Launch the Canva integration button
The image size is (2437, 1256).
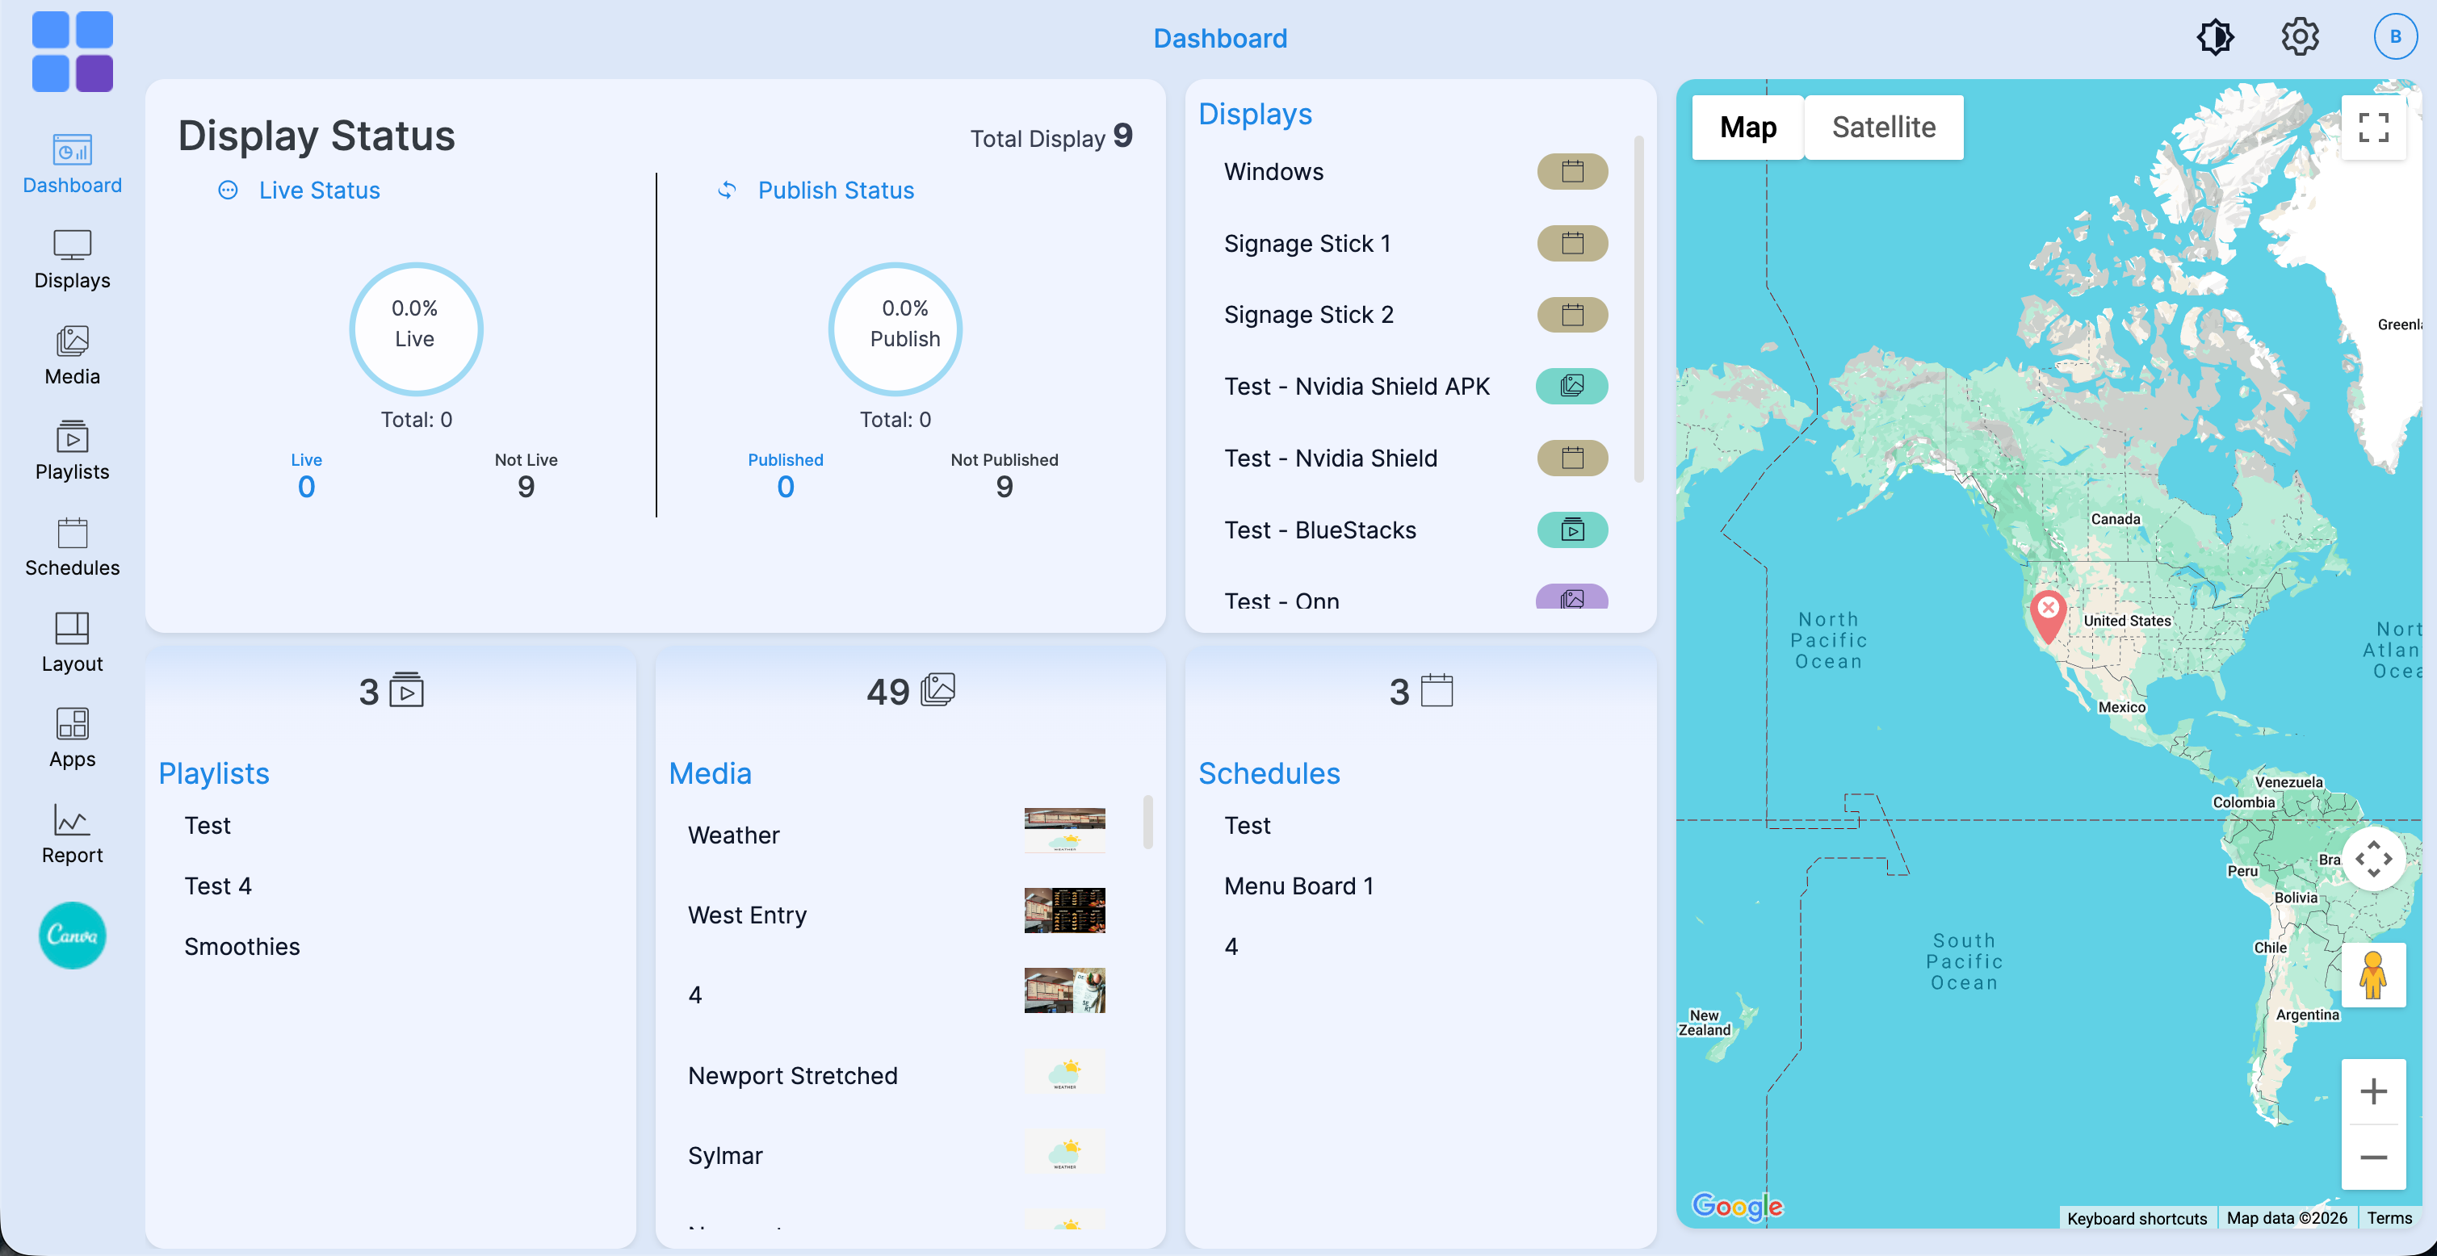pyautogui.click(x=72, y=936)
